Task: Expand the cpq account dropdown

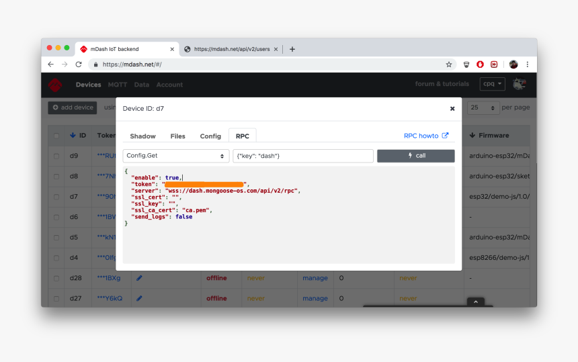Action: pos(493,84)
